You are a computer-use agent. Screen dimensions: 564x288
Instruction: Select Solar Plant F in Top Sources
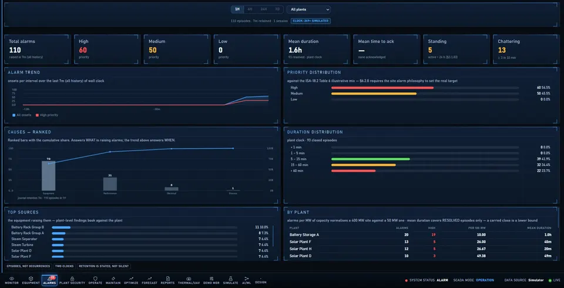[140, 257]
